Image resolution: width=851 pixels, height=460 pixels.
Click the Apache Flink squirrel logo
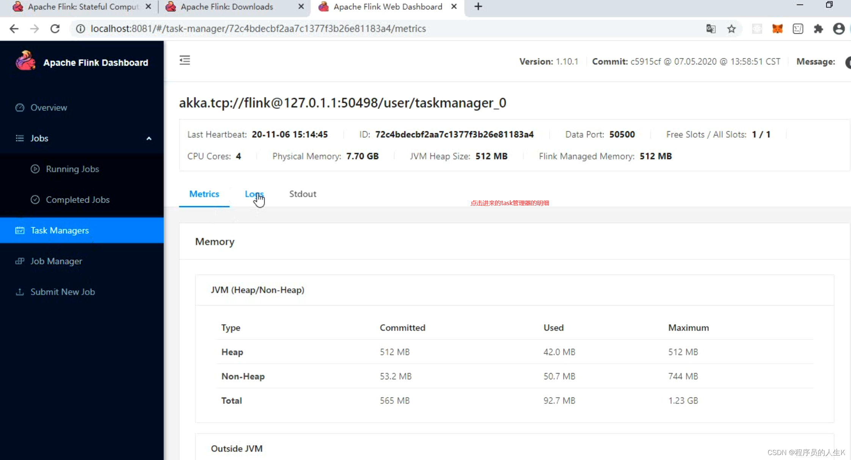coord(25,61)
